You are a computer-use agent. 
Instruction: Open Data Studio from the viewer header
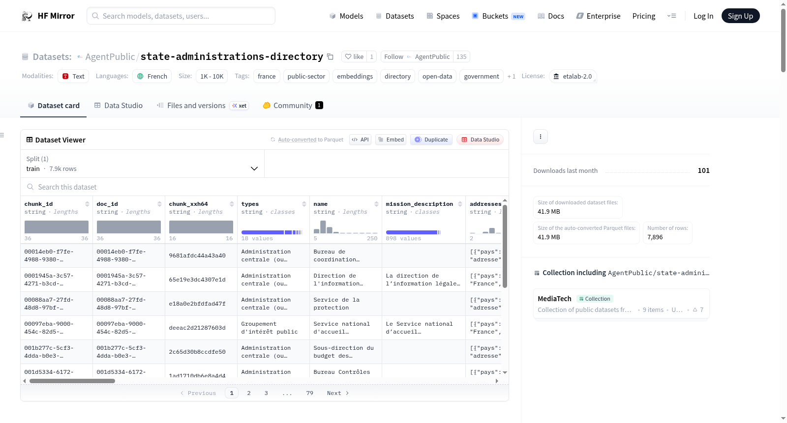(480, 140)
